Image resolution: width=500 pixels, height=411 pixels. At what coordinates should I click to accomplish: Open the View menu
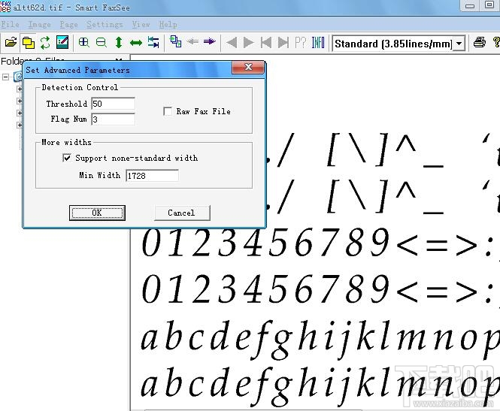[x=141, y=24]
